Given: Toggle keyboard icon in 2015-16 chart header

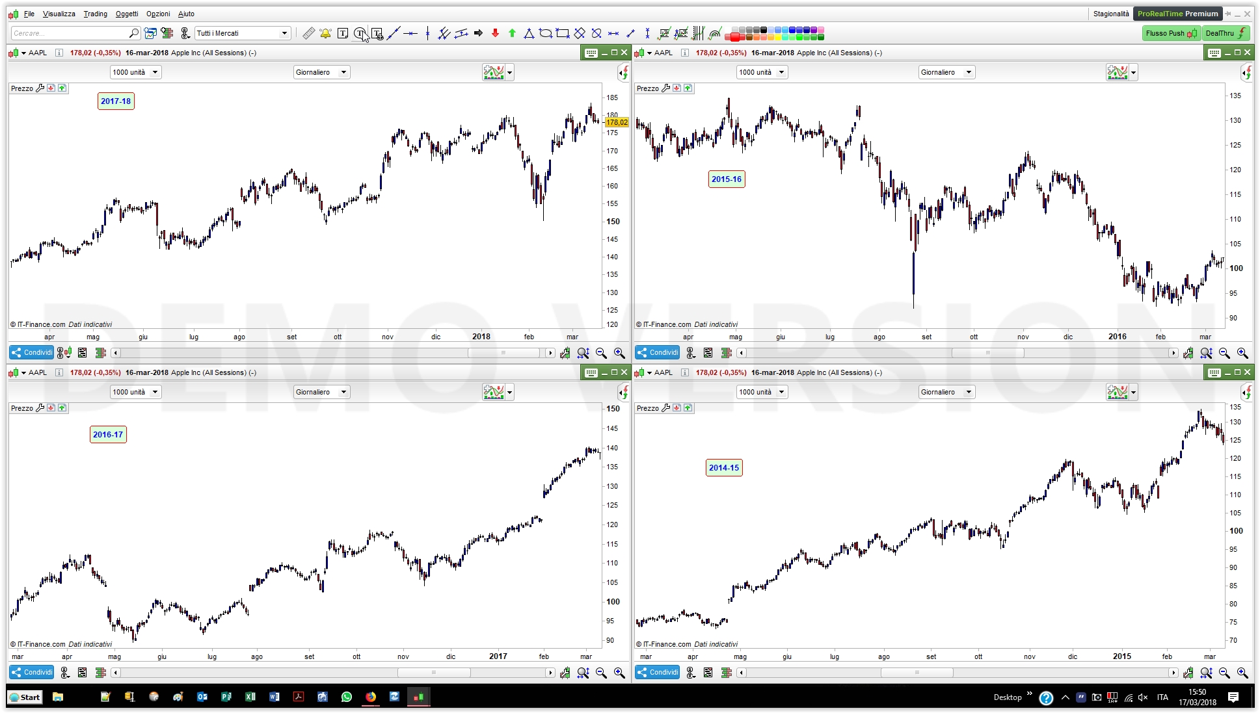Looking at the screenshot, I should pos(1214,53).
